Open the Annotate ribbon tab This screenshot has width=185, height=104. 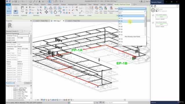click(56, 5)
